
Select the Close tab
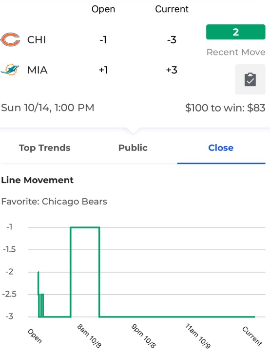point(221,148)
